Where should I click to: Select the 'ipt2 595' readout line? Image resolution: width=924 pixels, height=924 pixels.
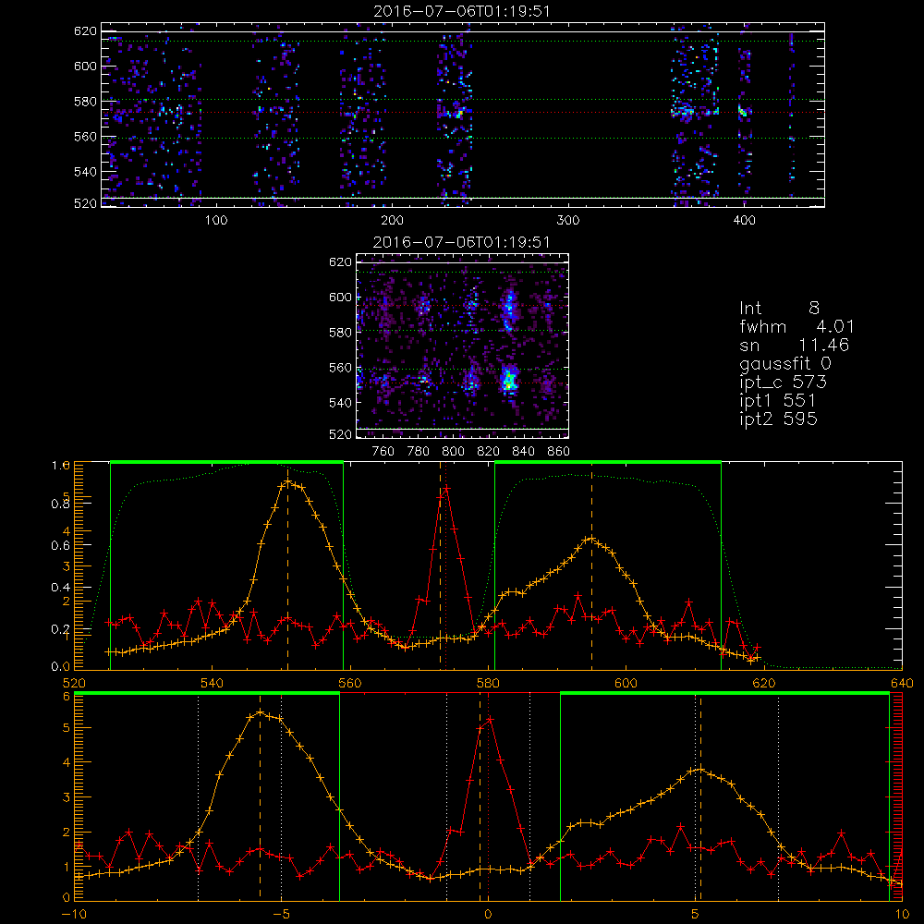[778, 419]
